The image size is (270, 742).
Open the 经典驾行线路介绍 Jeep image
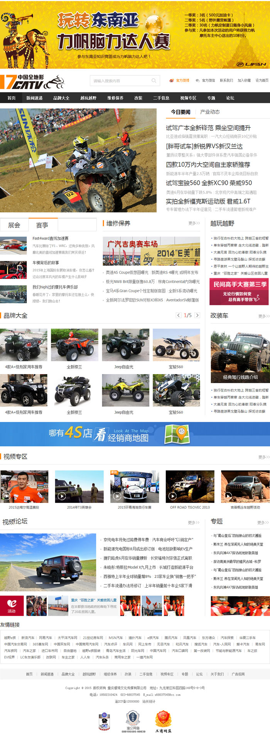240,356
